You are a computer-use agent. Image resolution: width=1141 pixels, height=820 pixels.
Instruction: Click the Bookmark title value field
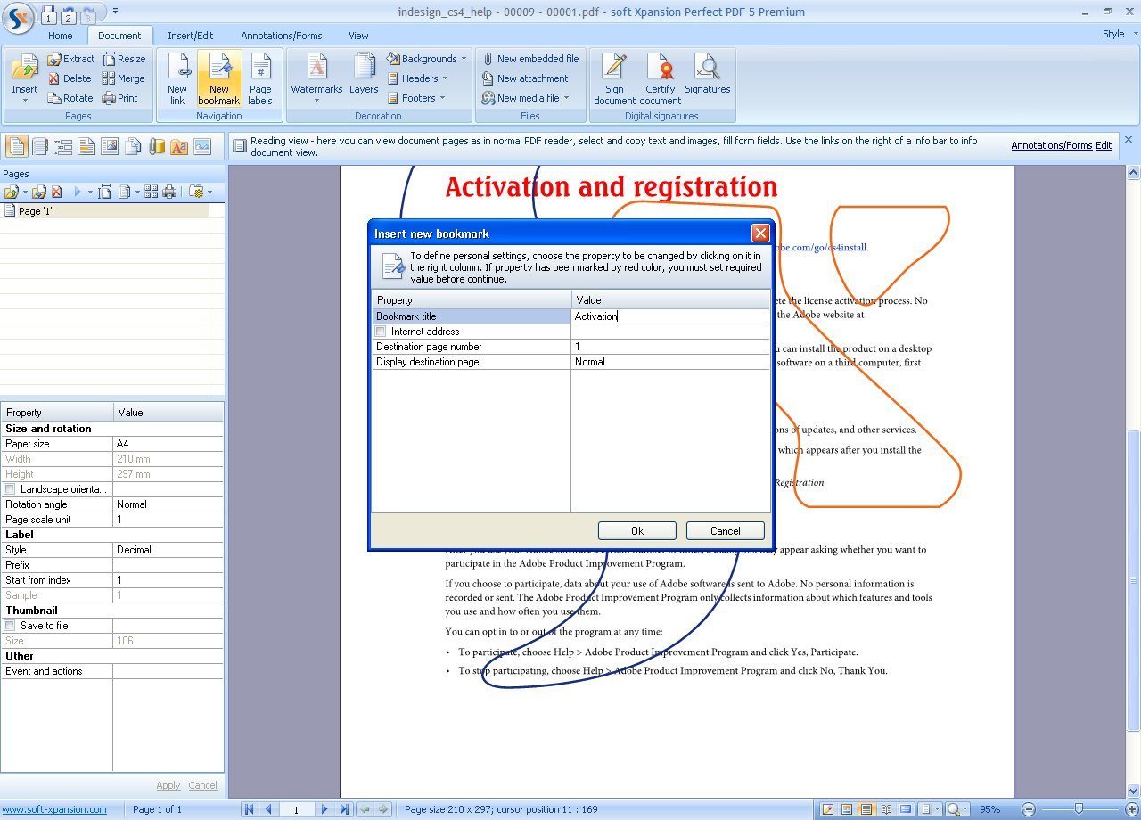[x=670, y=316]
